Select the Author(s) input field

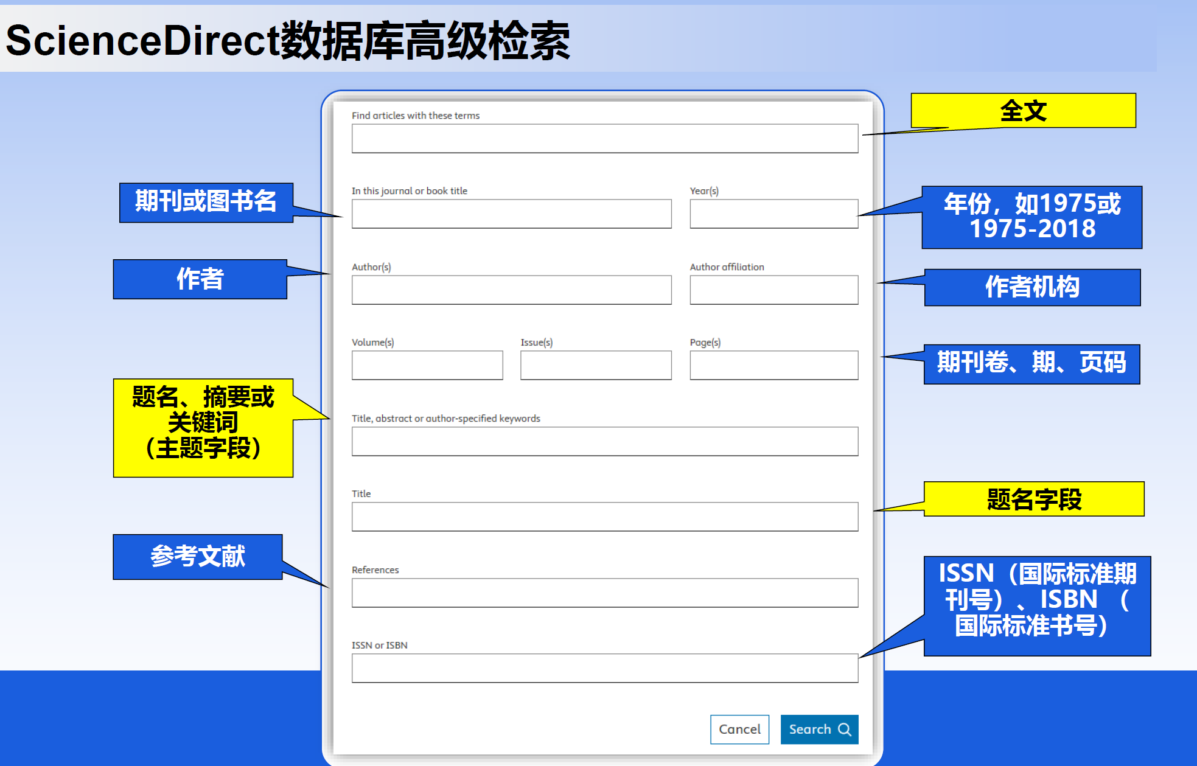pos(511,290)
